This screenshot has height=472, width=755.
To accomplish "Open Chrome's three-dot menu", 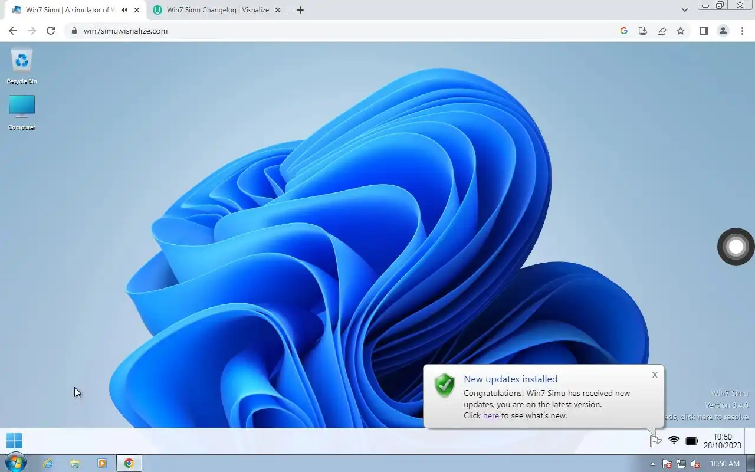I will pos(742,31).
